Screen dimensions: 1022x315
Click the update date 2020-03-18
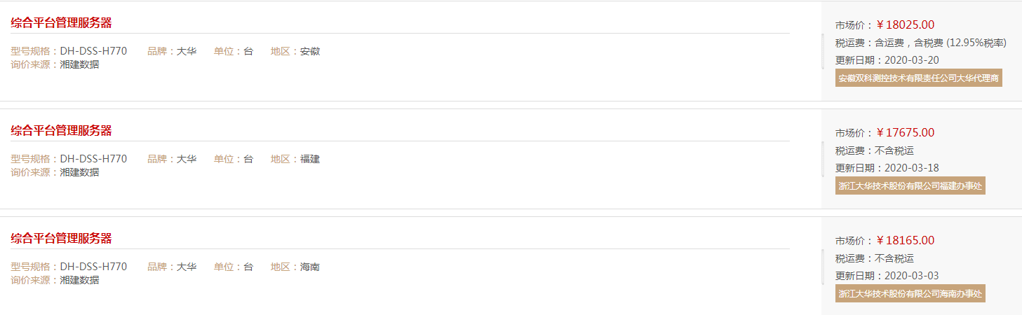(x=911, y=168)
